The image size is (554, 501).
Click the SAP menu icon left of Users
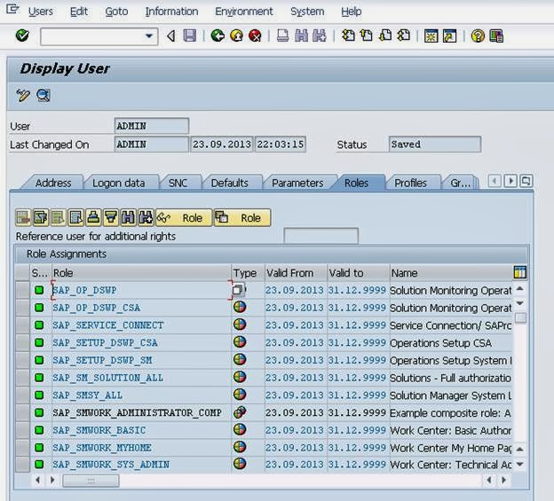(x=12, y=9)
